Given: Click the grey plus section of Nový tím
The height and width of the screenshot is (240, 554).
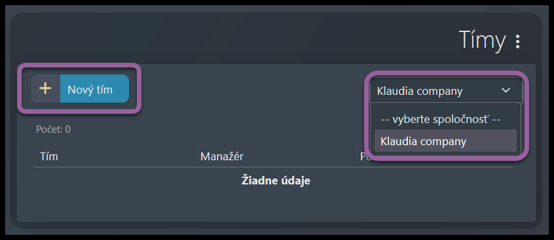Looking at the screenshot, I should (x=45, y=88).
